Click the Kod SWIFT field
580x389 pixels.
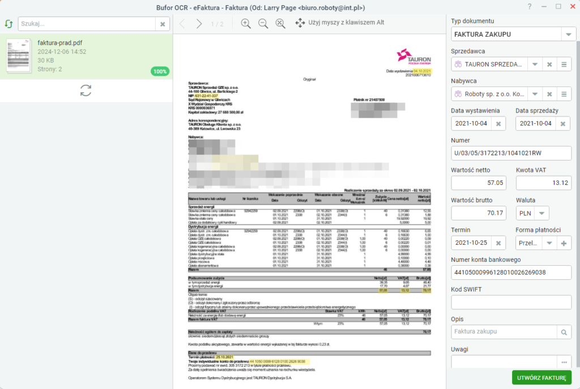pos(511,302)
